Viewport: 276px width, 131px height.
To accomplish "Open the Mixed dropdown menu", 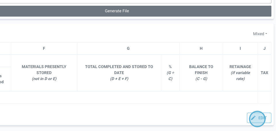I will pyautogui.click(x=260, y=34).
